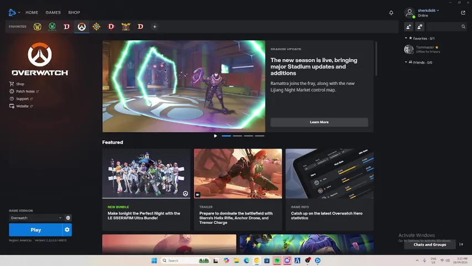The image size is (472, 266).
Task: Click the region globe icon
Action: [68, 218]
